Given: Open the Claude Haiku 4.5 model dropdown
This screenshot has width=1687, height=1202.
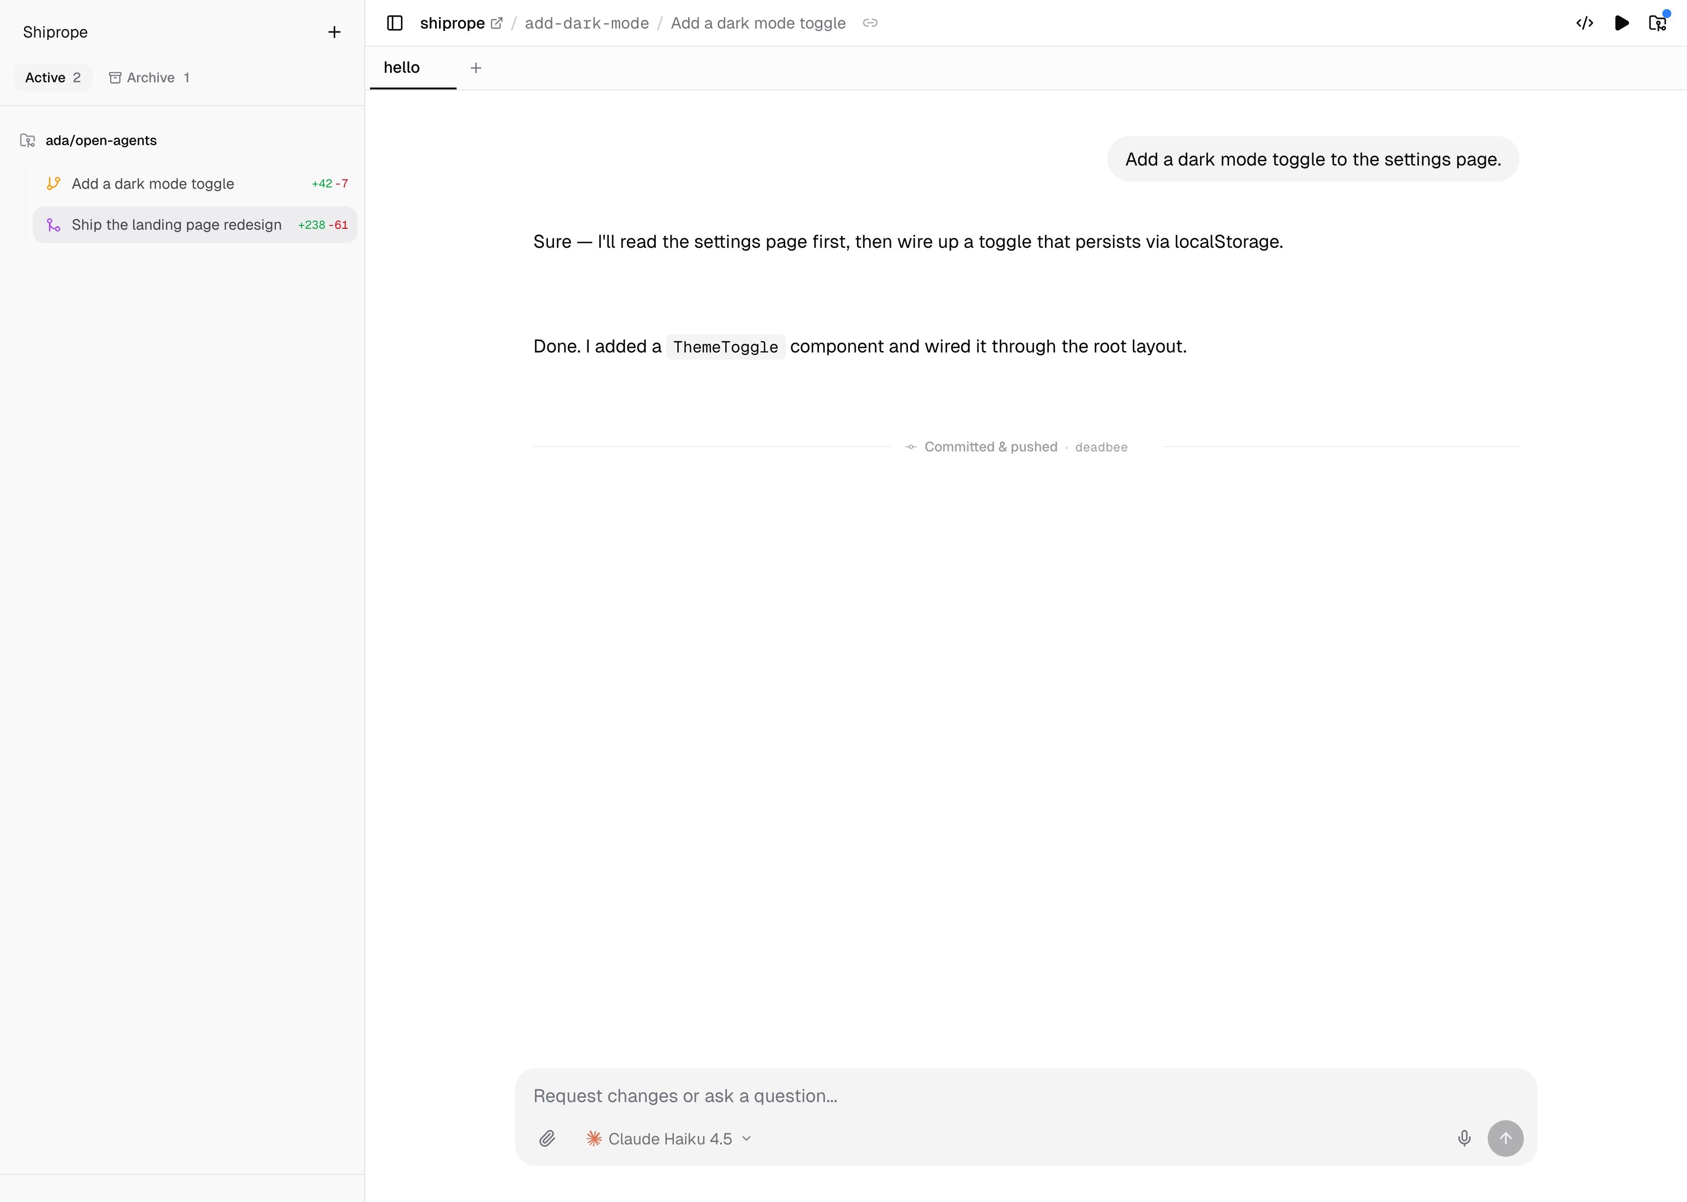Looking at the screenshot, I should click(x=669, y=1138).
